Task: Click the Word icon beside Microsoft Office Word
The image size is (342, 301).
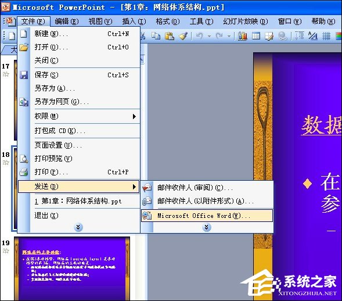Action: point(147,216)
